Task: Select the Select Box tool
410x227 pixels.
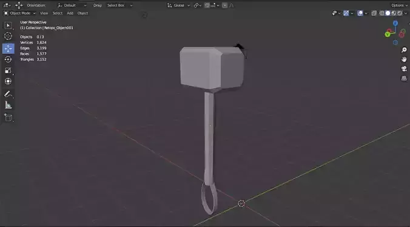Action: tap(8, 25)
